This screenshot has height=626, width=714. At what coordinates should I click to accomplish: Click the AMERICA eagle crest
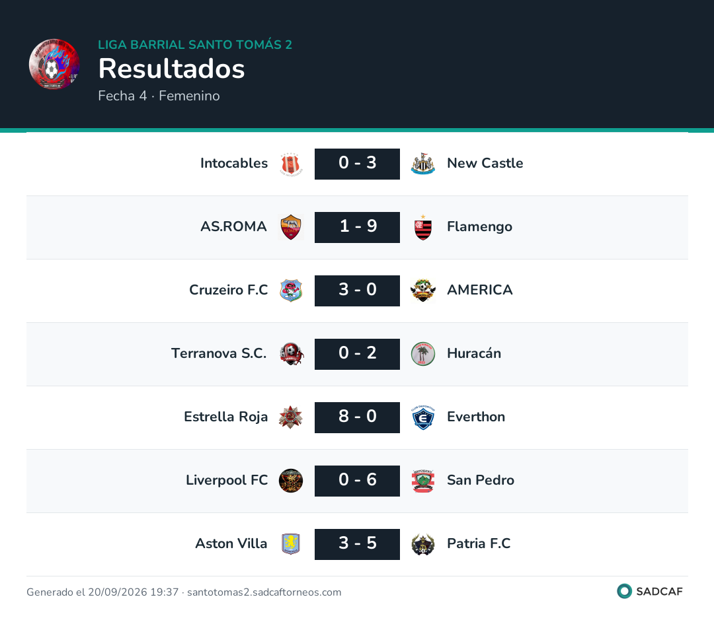click(423, 291)
